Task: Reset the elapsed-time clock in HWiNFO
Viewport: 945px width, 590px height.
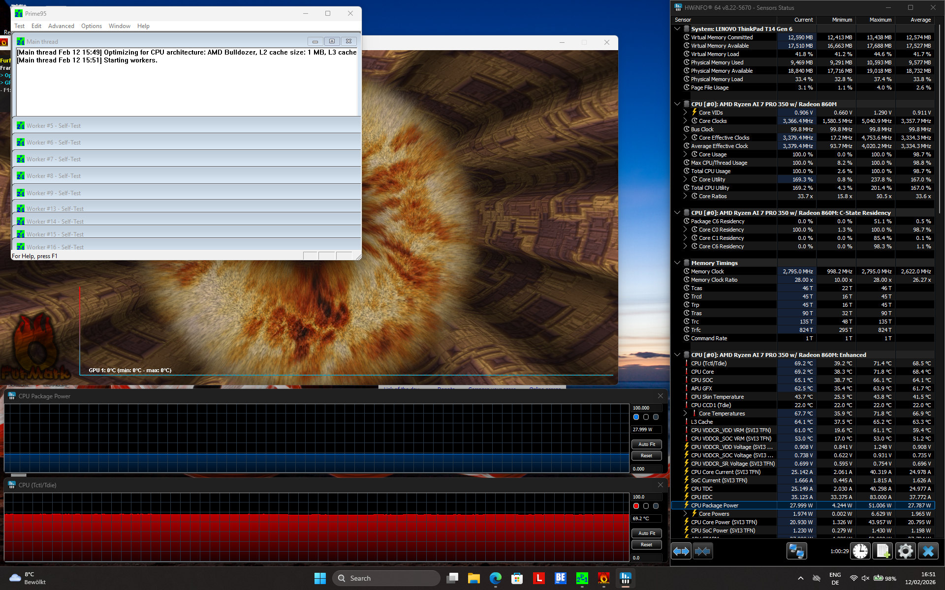Action: click(860, 551)
